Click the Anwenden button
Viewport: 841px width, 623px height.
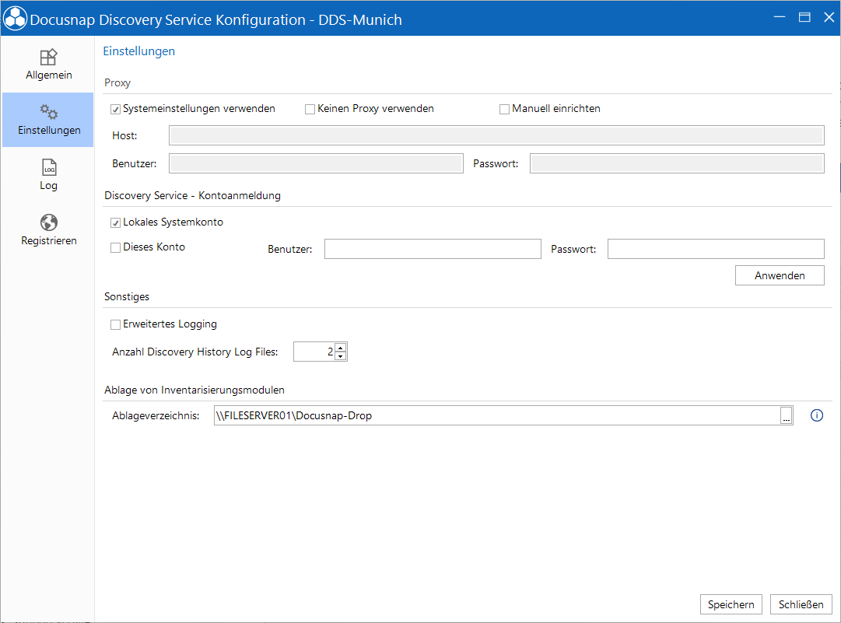click(x=780, y=275)
